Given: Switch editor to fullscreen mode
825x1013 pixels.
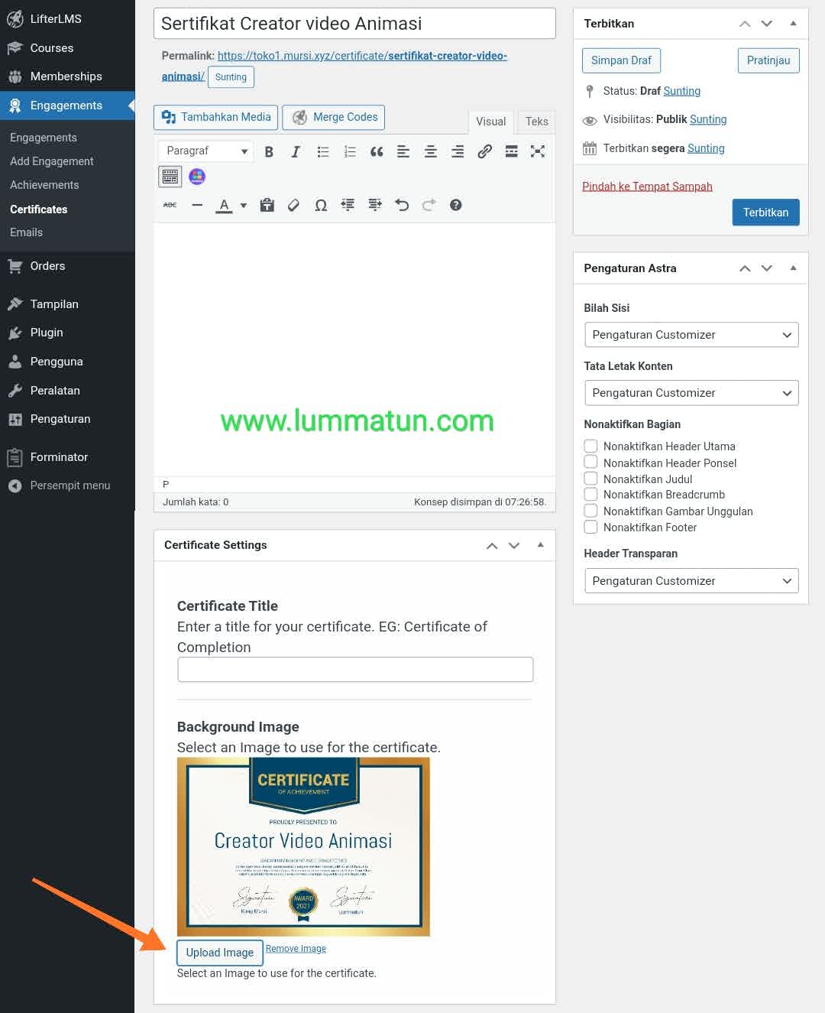Looking at the screenshot, I should (538, 151).
